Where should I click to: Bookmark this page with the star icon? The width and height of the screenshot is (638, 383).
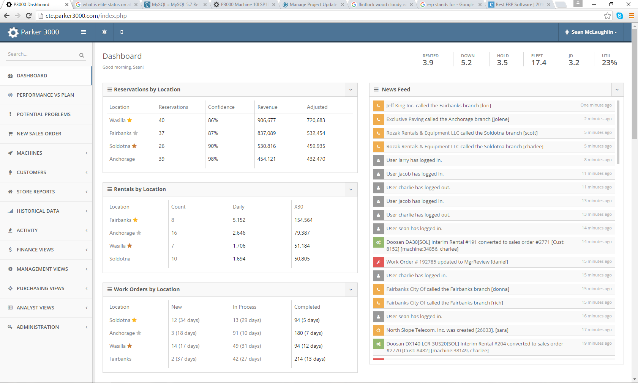[607, 16]
